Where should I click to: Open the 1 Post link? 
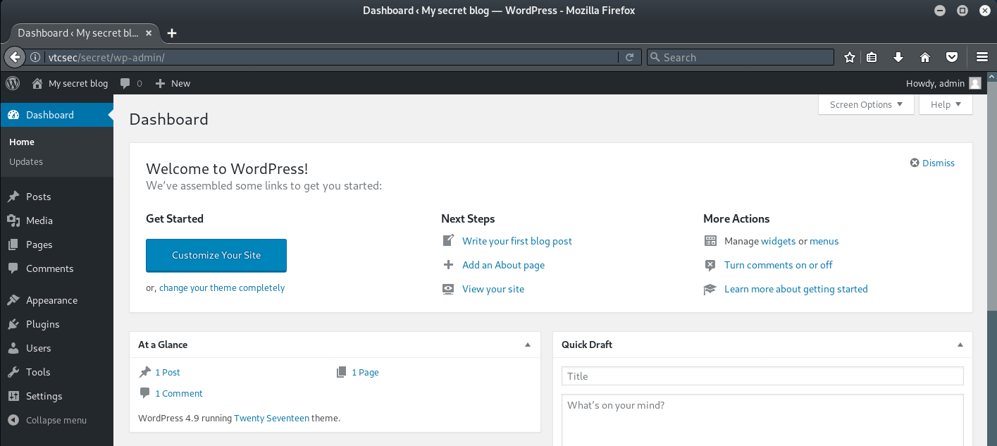click(168, 372)
